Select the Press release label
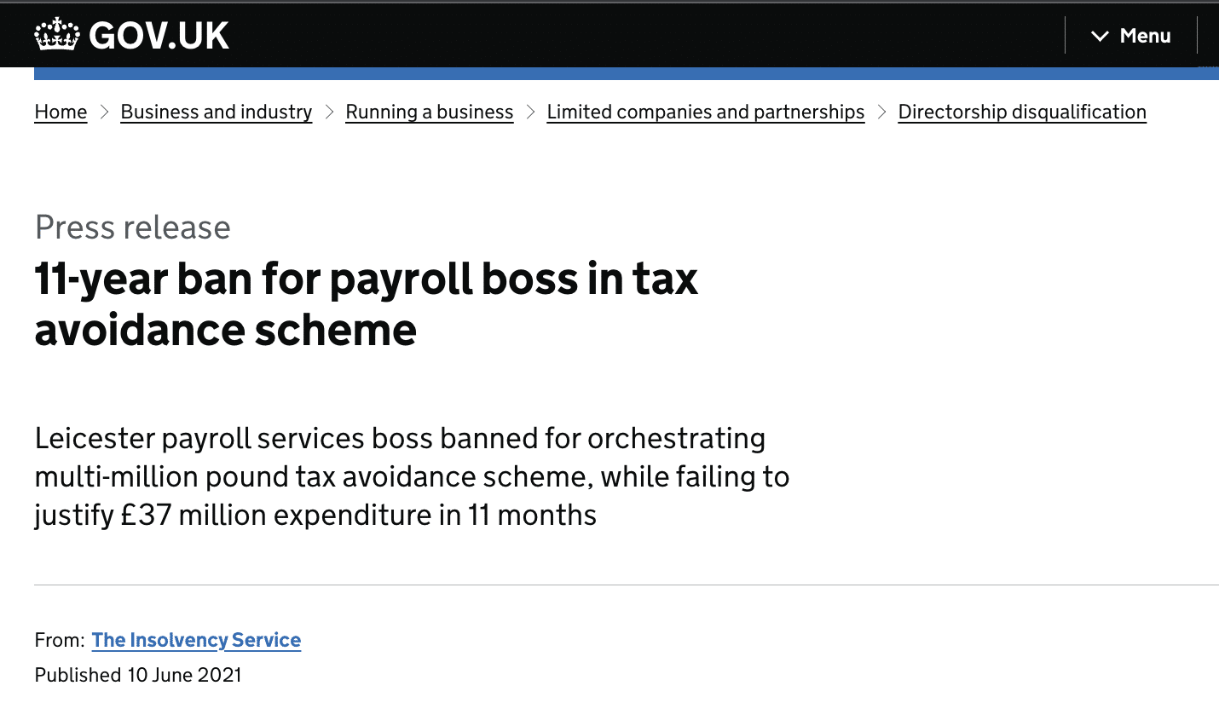The image size is (1219, 726). [x=132, y=228]
